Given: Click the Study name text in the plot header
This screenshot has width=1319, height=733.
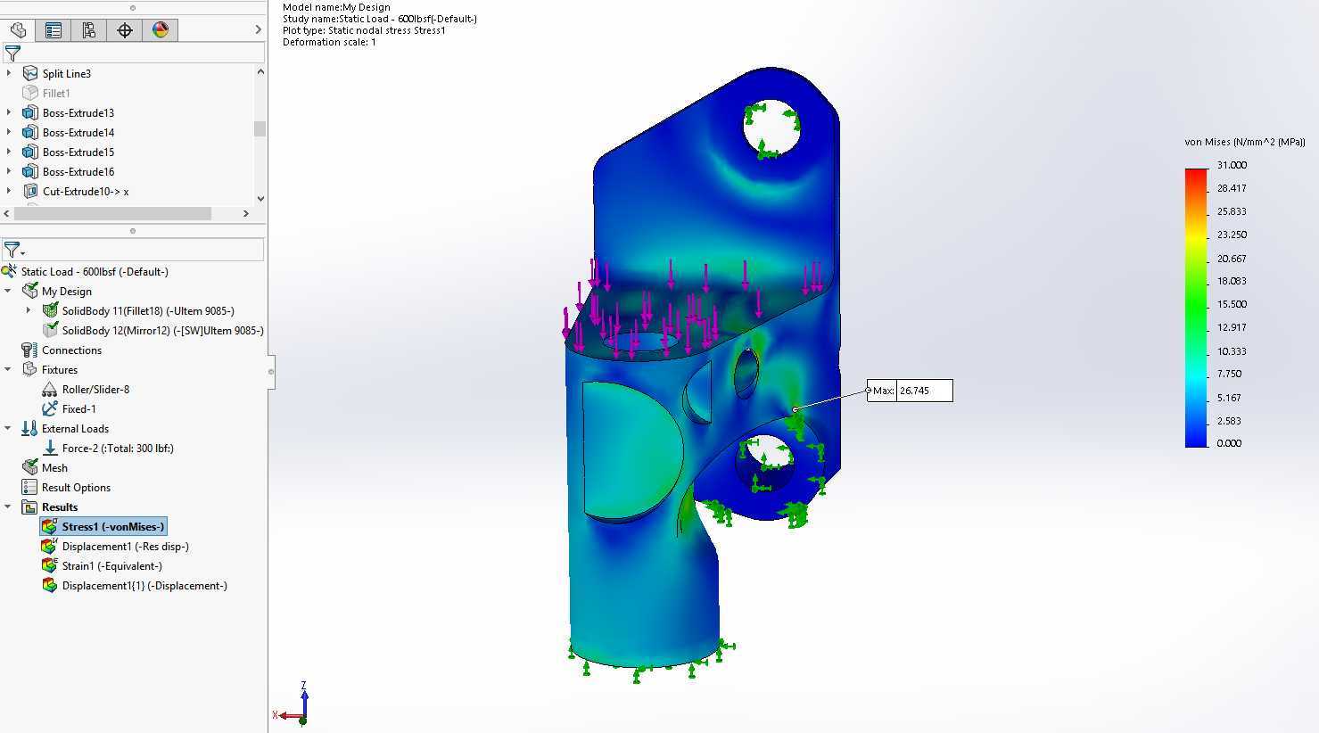Looking at the screenshot, I should point(380,19).
